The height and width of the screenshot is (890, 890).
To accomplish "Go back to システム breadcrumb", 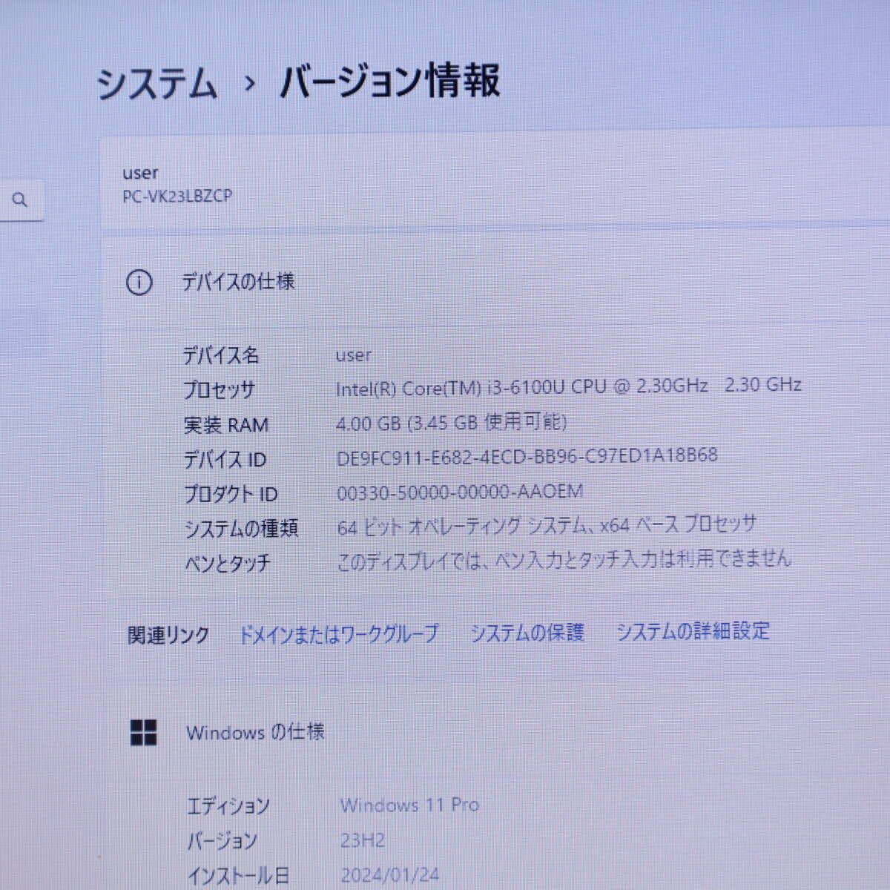I will click(x=157, y=83).
